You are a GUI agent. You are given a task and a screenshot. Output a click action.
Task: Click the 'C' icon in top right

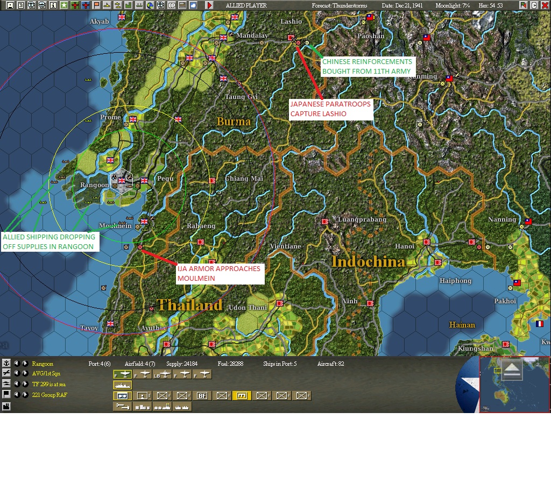(x=534, y=5)
